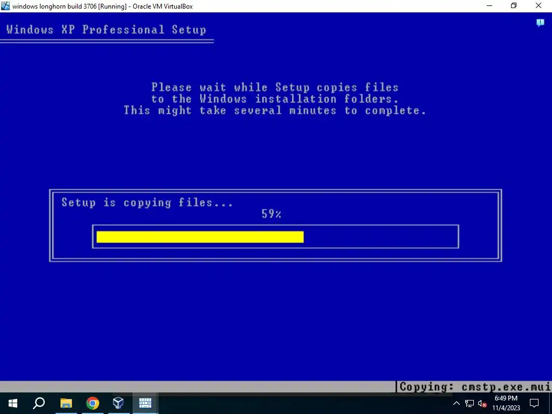Click the 'Windows XP Professional Setup' heading

tap(106, 30)
